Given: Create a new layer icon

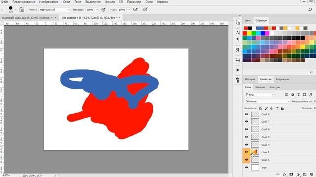Looking at the screenshot, I should click(x=312, y=174).
